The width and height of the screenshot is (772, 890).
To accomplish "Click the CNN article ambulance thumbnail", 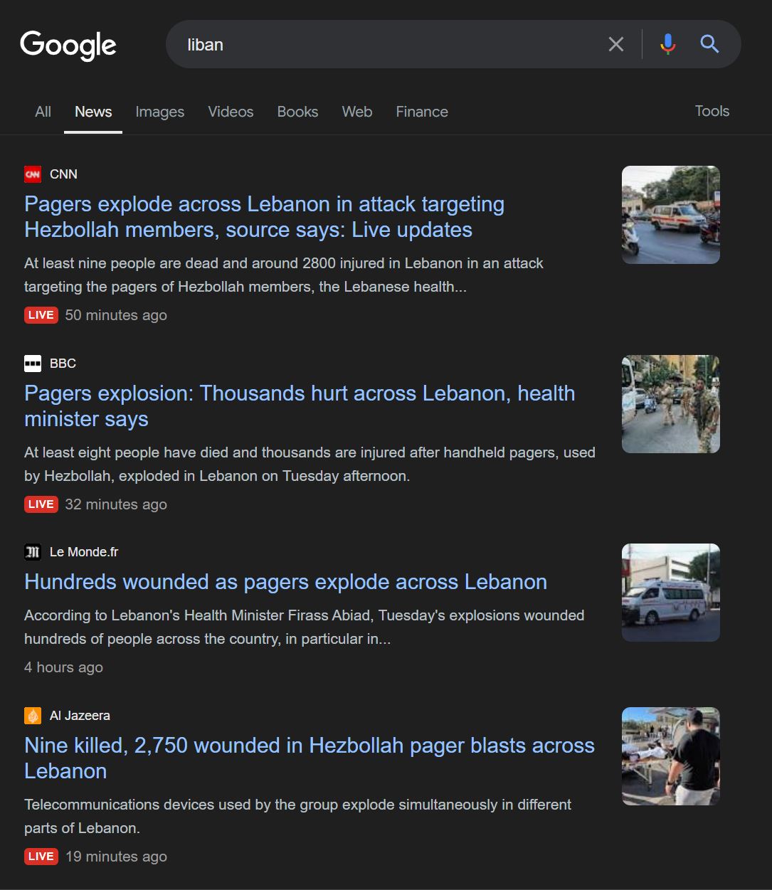I will click(671, 215).
